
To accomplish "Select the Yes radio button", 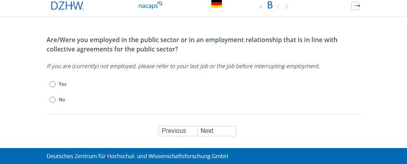I will [x=52, y=84].
